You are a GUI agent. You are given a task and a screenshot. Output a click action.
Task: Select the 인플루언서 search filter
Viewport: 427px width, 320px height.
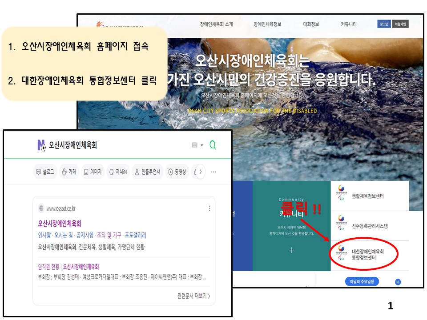point(147,172)
